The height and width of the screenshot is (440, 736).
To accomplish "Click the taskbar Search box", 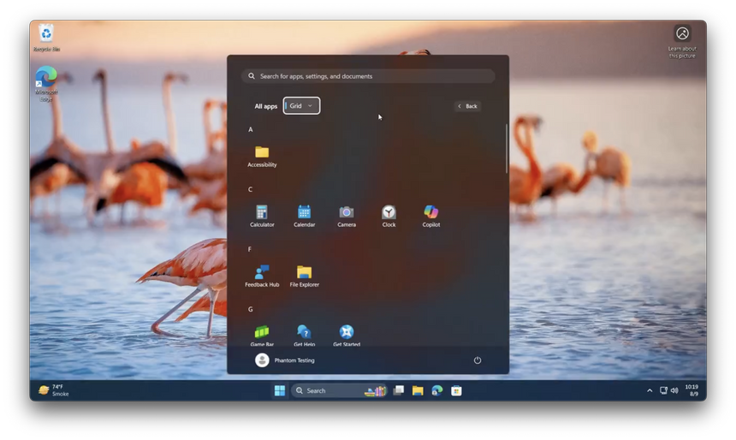I will point(340,390).
